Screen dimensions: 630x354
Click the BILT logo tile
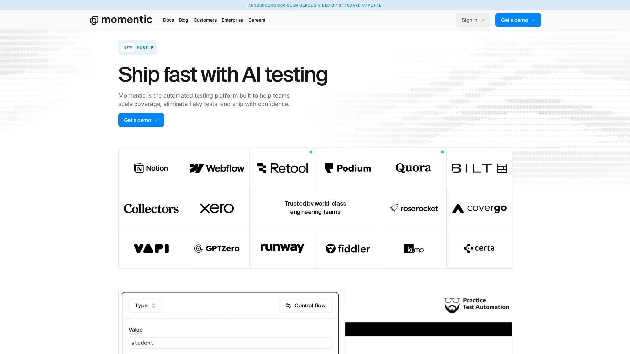[479, 168]
